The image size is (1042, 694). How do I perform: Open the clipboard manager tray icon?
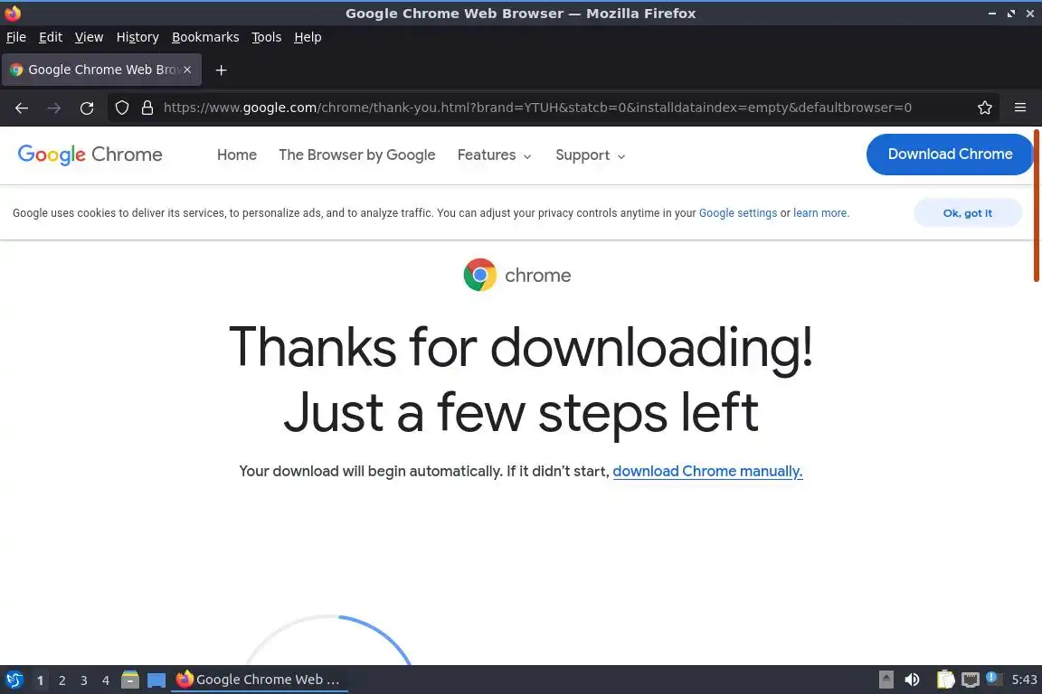(945, 680)
